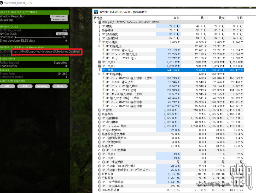Click the round icon beside 可用显存
Image resolution: width=256 pixels, height=193 pixels.
point(100,174)
